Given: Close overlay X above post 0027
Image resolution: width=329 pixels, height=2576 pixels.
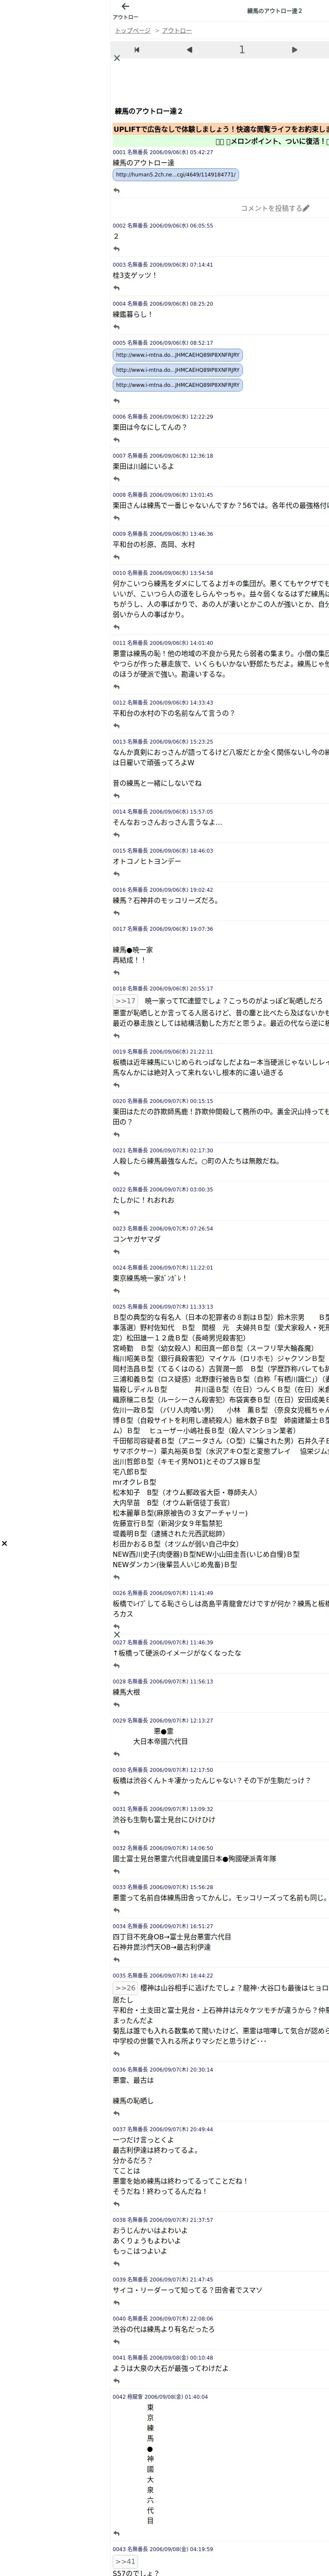Looking at the screenshot, I should click(x=117, y=1635).
